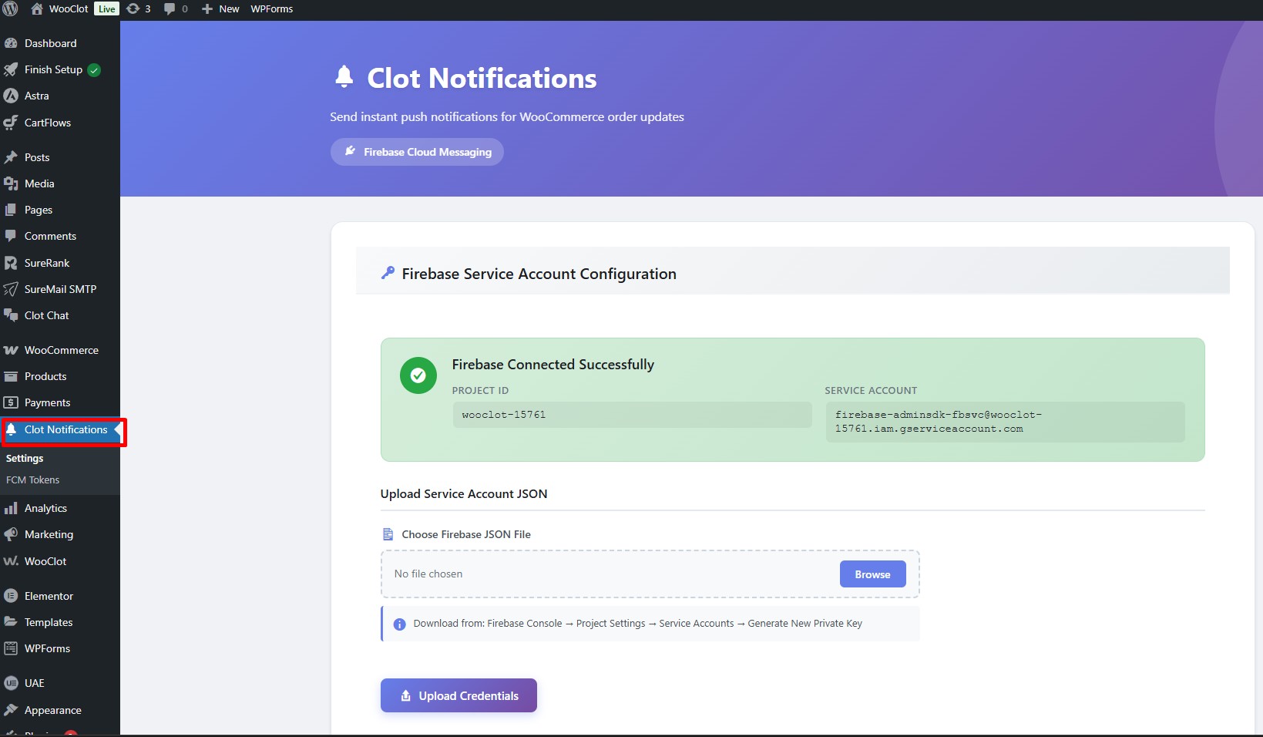
Task: Select the Elementor sidebar icon
Action: pos(12,595)
